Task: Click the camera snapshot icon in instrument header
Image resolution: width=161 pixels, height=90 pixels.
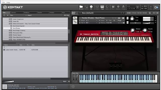Action: coord(119,18)
